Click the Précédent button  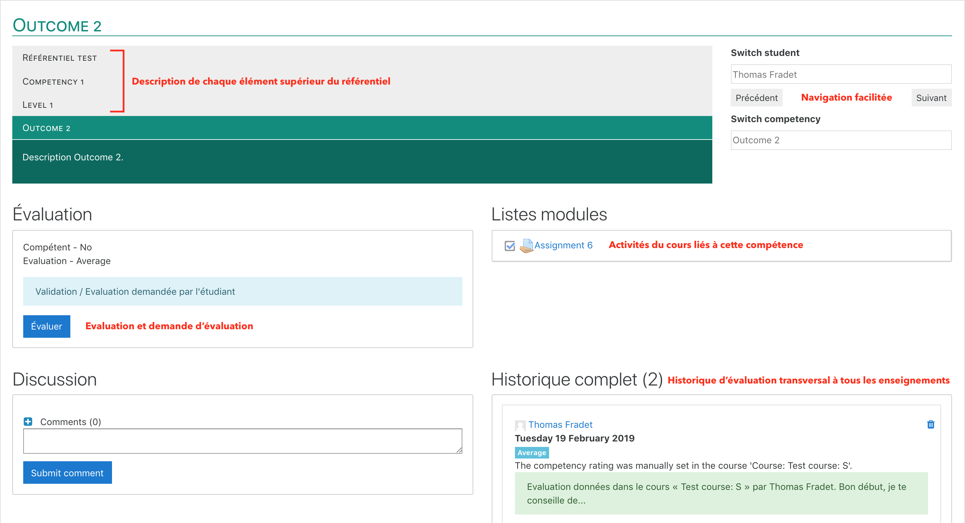click(756, 98)
